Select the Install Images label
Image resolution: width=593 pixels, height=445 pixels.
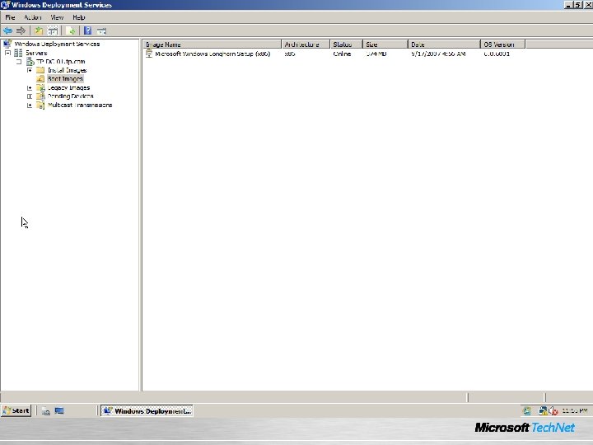point(67,70)
